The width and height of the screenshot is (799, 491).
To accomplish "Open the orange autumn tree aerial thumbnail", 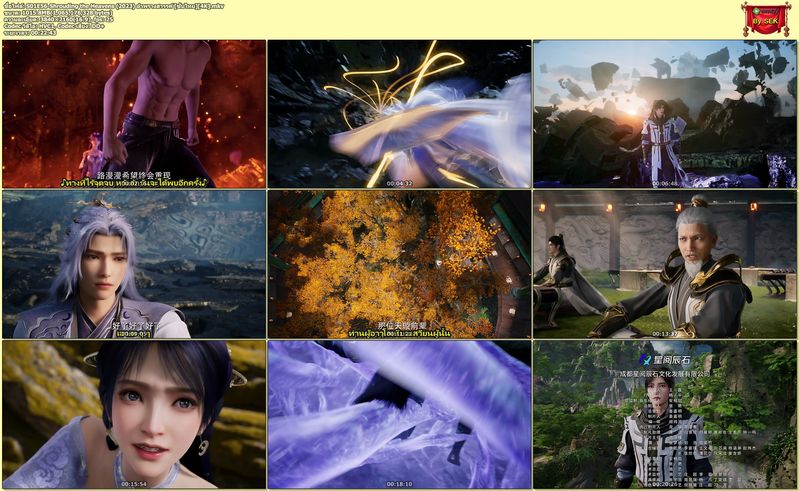I will pyautogui.click(x=399, y=264).
